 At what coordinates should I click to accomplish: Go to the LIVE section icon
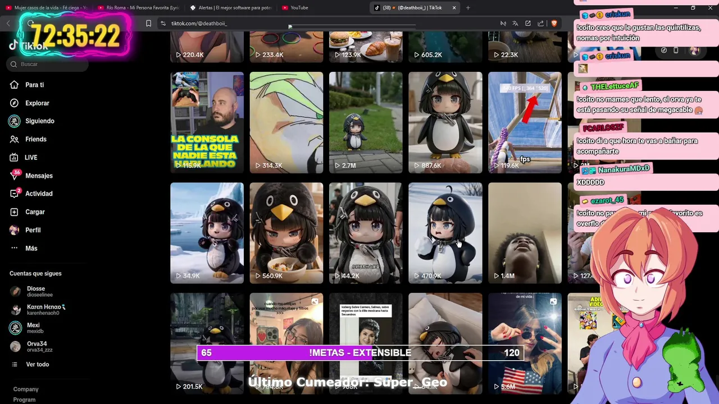(15, 158)
